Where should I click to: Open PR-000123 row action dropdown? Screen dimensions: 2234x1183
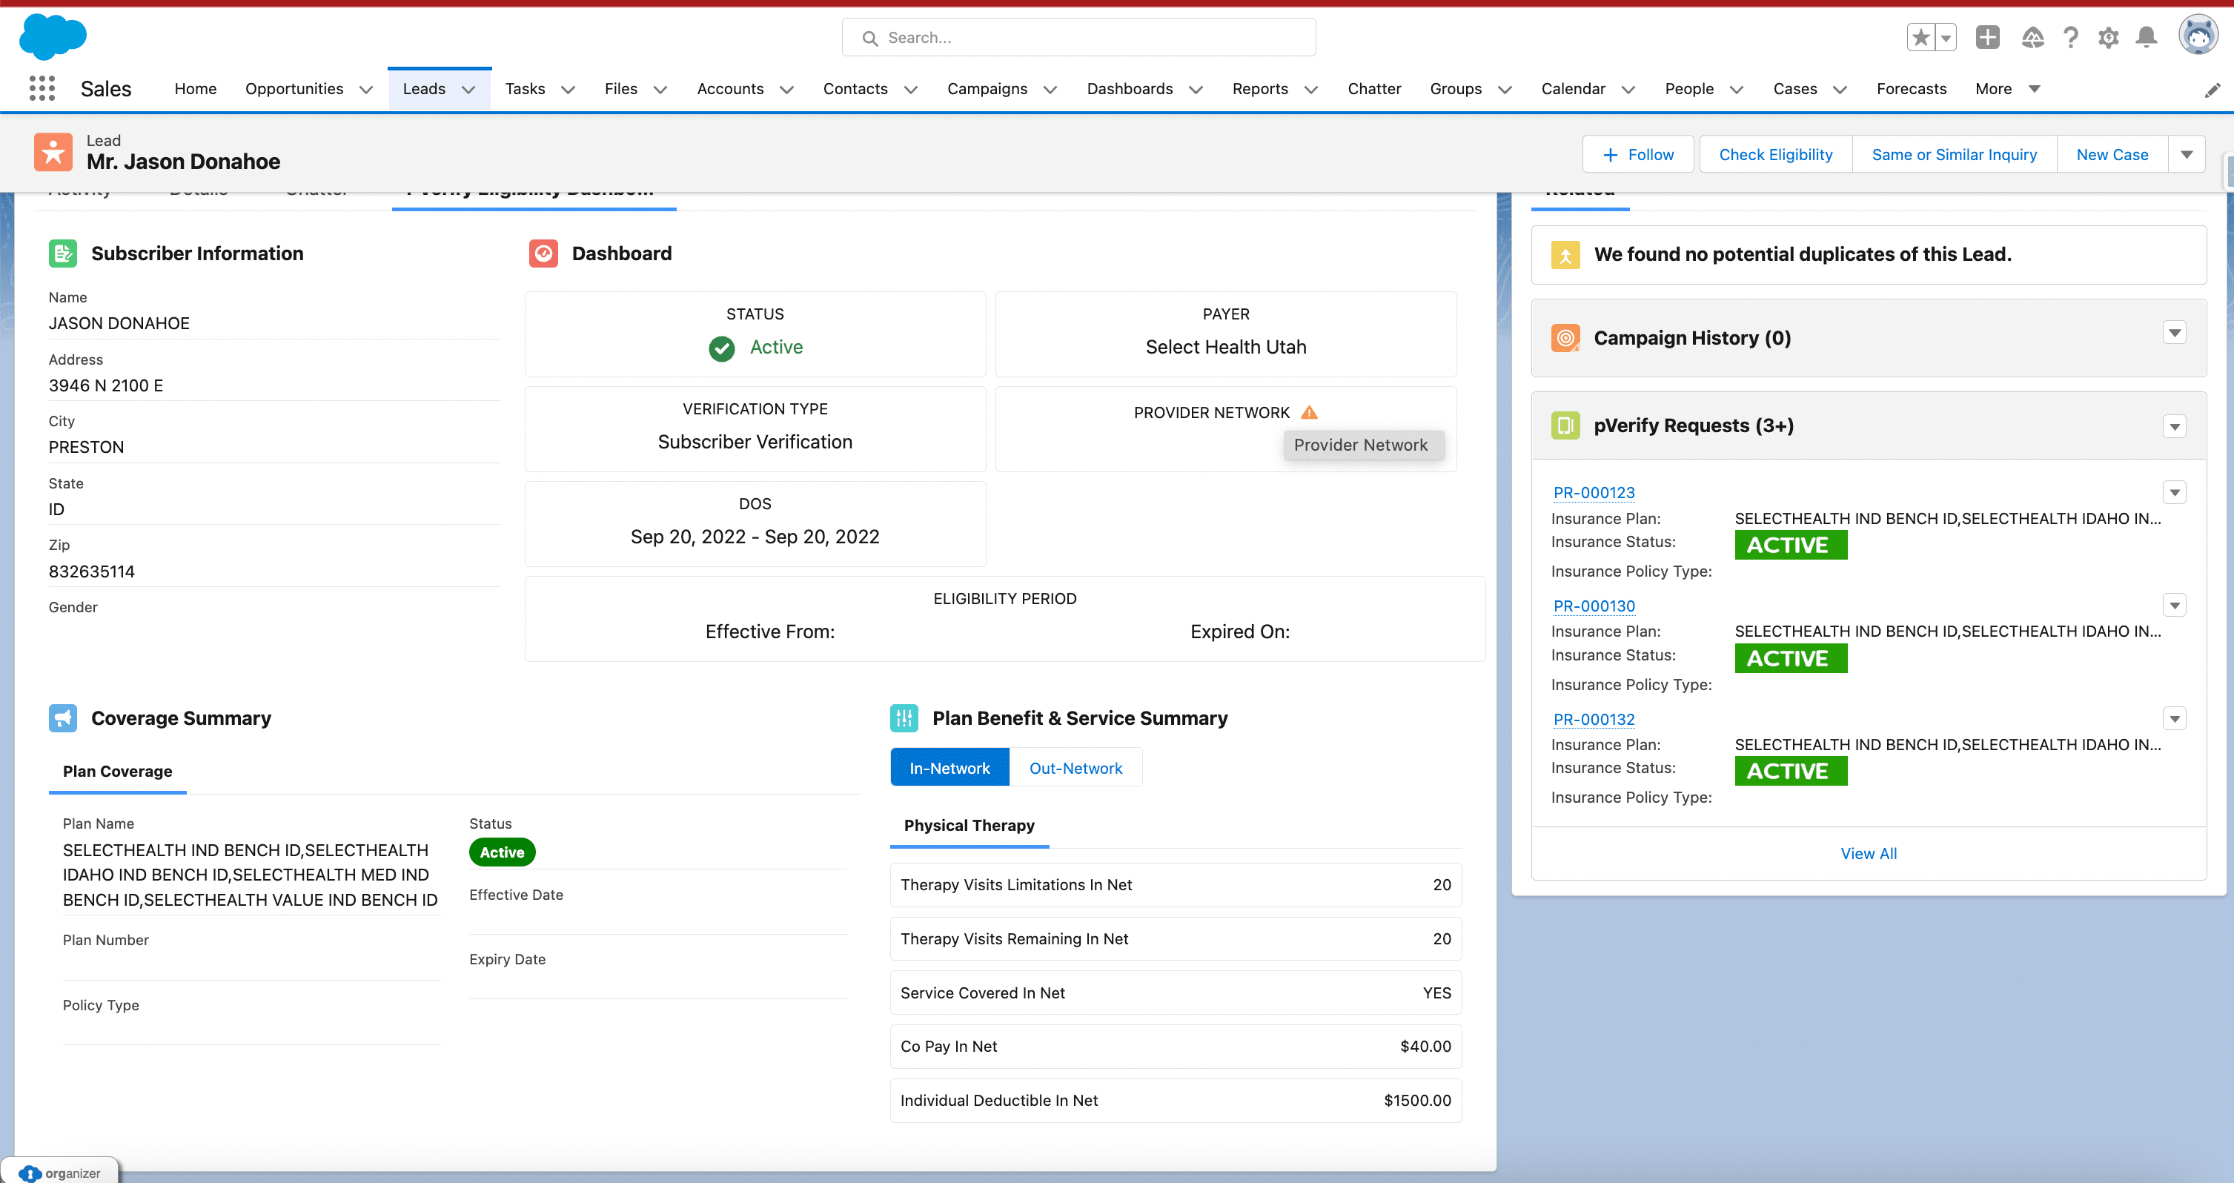(2174, 493)
